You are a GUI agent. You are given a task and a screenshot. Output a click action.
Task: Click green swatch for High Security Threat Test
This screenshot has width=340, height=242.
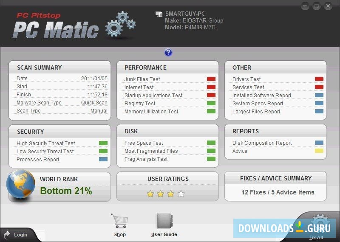coord(103,143)
